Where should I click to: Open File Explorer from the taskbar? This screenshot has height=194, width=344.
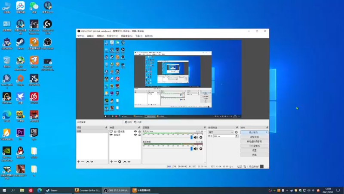[x=22, y=190]
